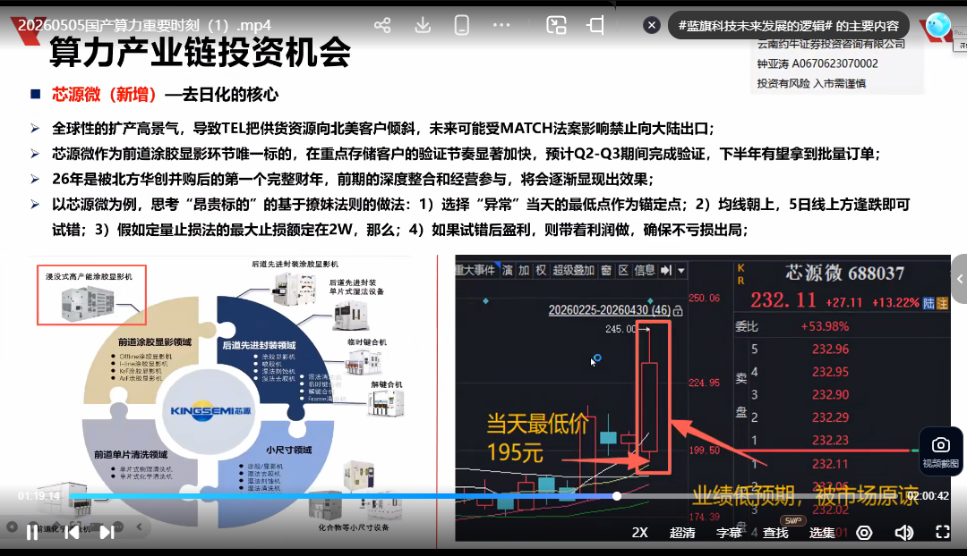Viewport: 967px width, 556px height.
Task: Click the 权 chart toolbar item
Action: [x=540, y=270]
